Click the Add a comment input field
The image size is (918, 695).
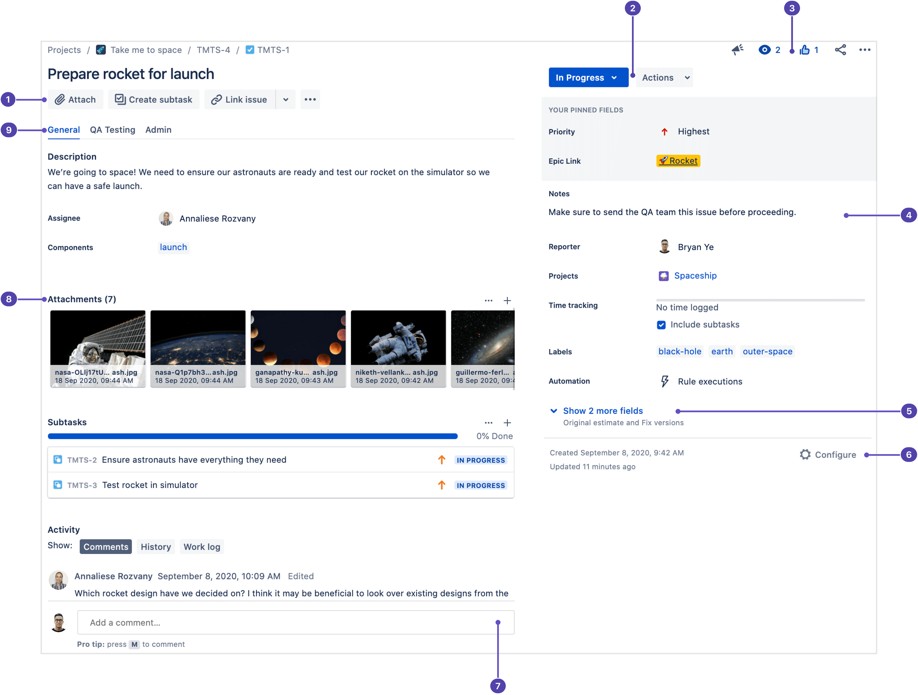pos(295,623)
